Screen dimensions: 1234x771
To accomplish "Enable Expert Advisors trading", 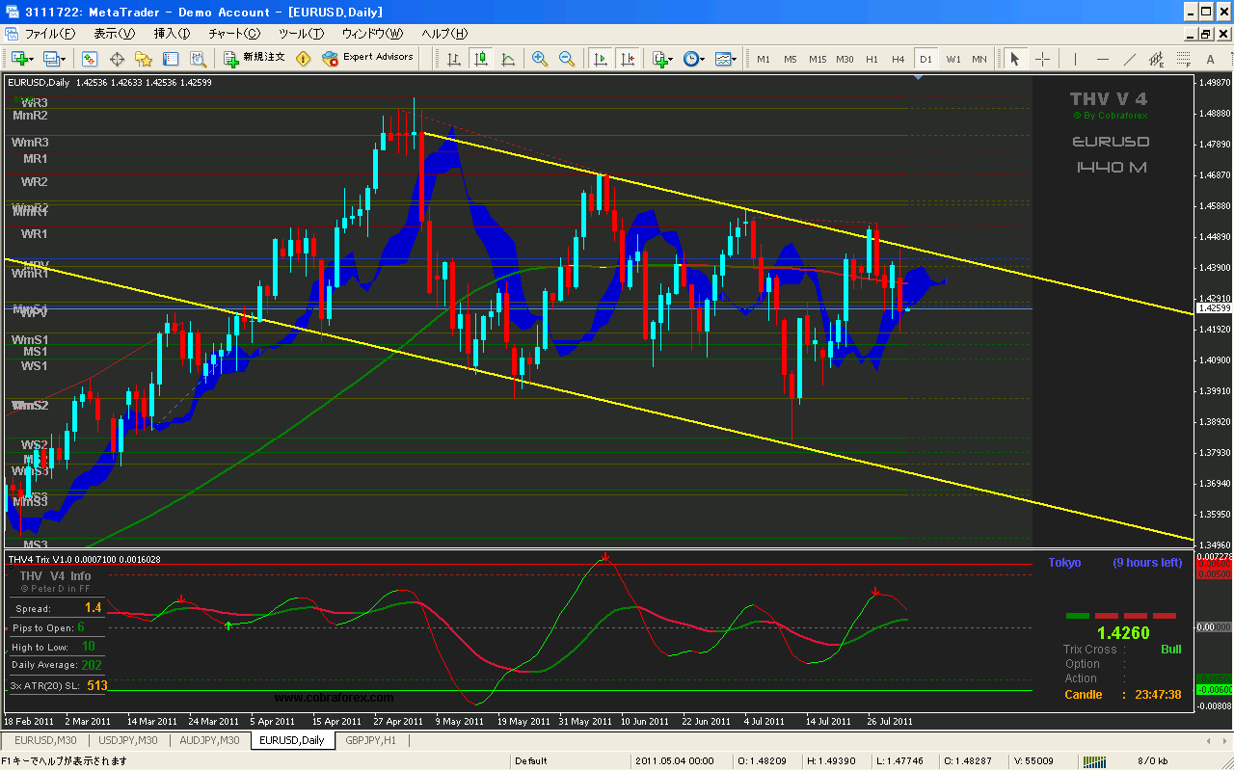I will click(367, 58).
